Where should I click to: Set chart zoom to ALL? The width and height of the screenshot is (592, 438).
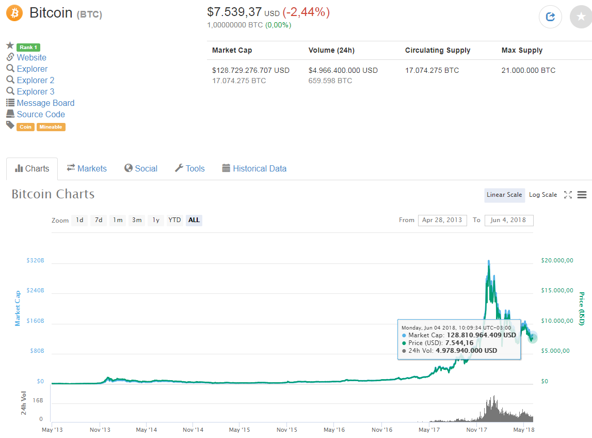click(x=194, y=220)
